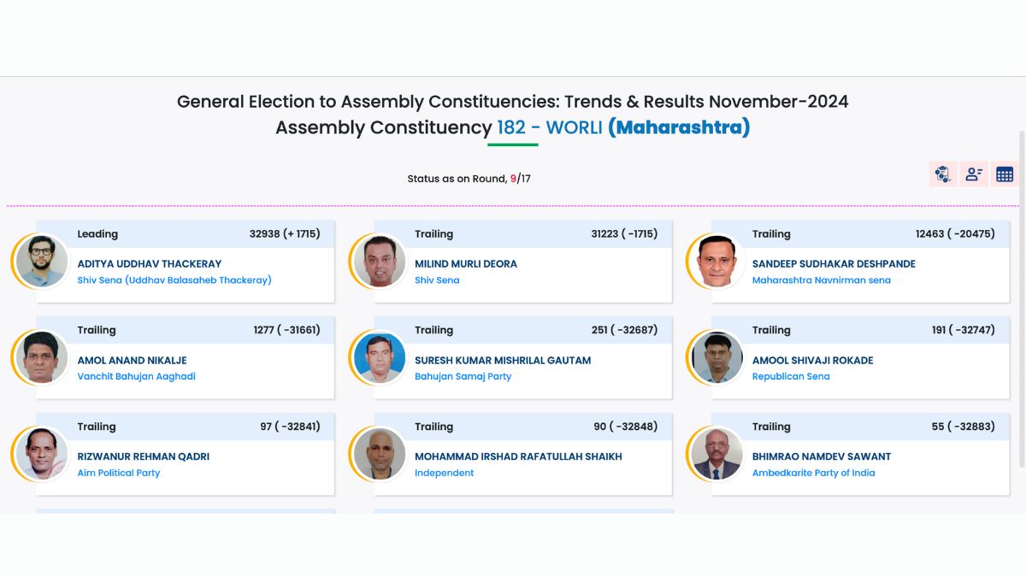1026x577 pixels.
Task: Click Amool Shivaji Rokade's portrait
Action: pos(716,357)
